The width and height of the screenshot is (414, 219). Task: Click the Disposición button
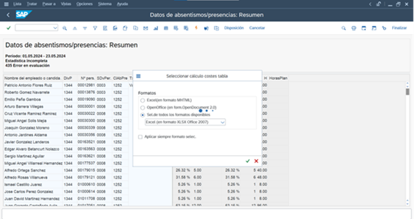click(233, 28)
